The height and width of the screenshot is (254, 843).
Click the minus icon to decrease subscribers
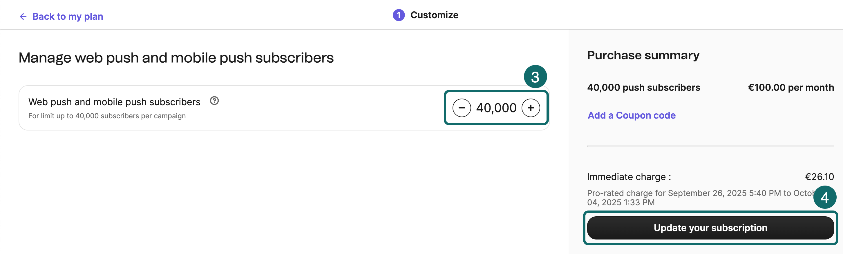click(462, 108)
